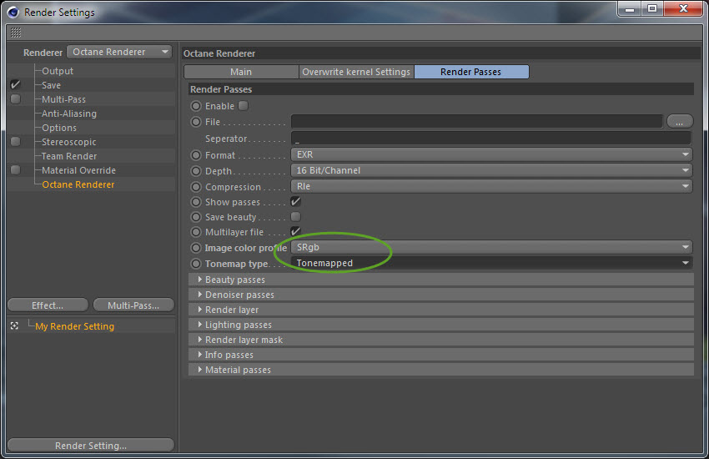The height and width of the screenshot is (459, 709).
Task: Switch to the Main tab
Action: pos(241,72)
